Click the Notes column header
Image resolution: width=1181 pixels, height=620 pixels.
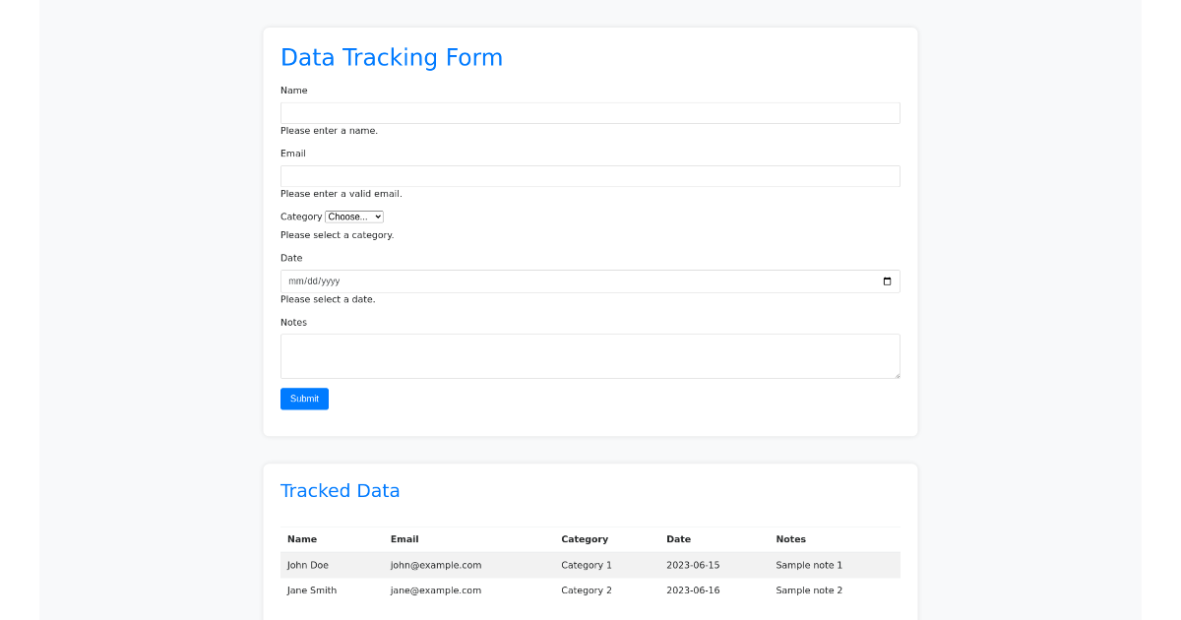tap(790, 539)
